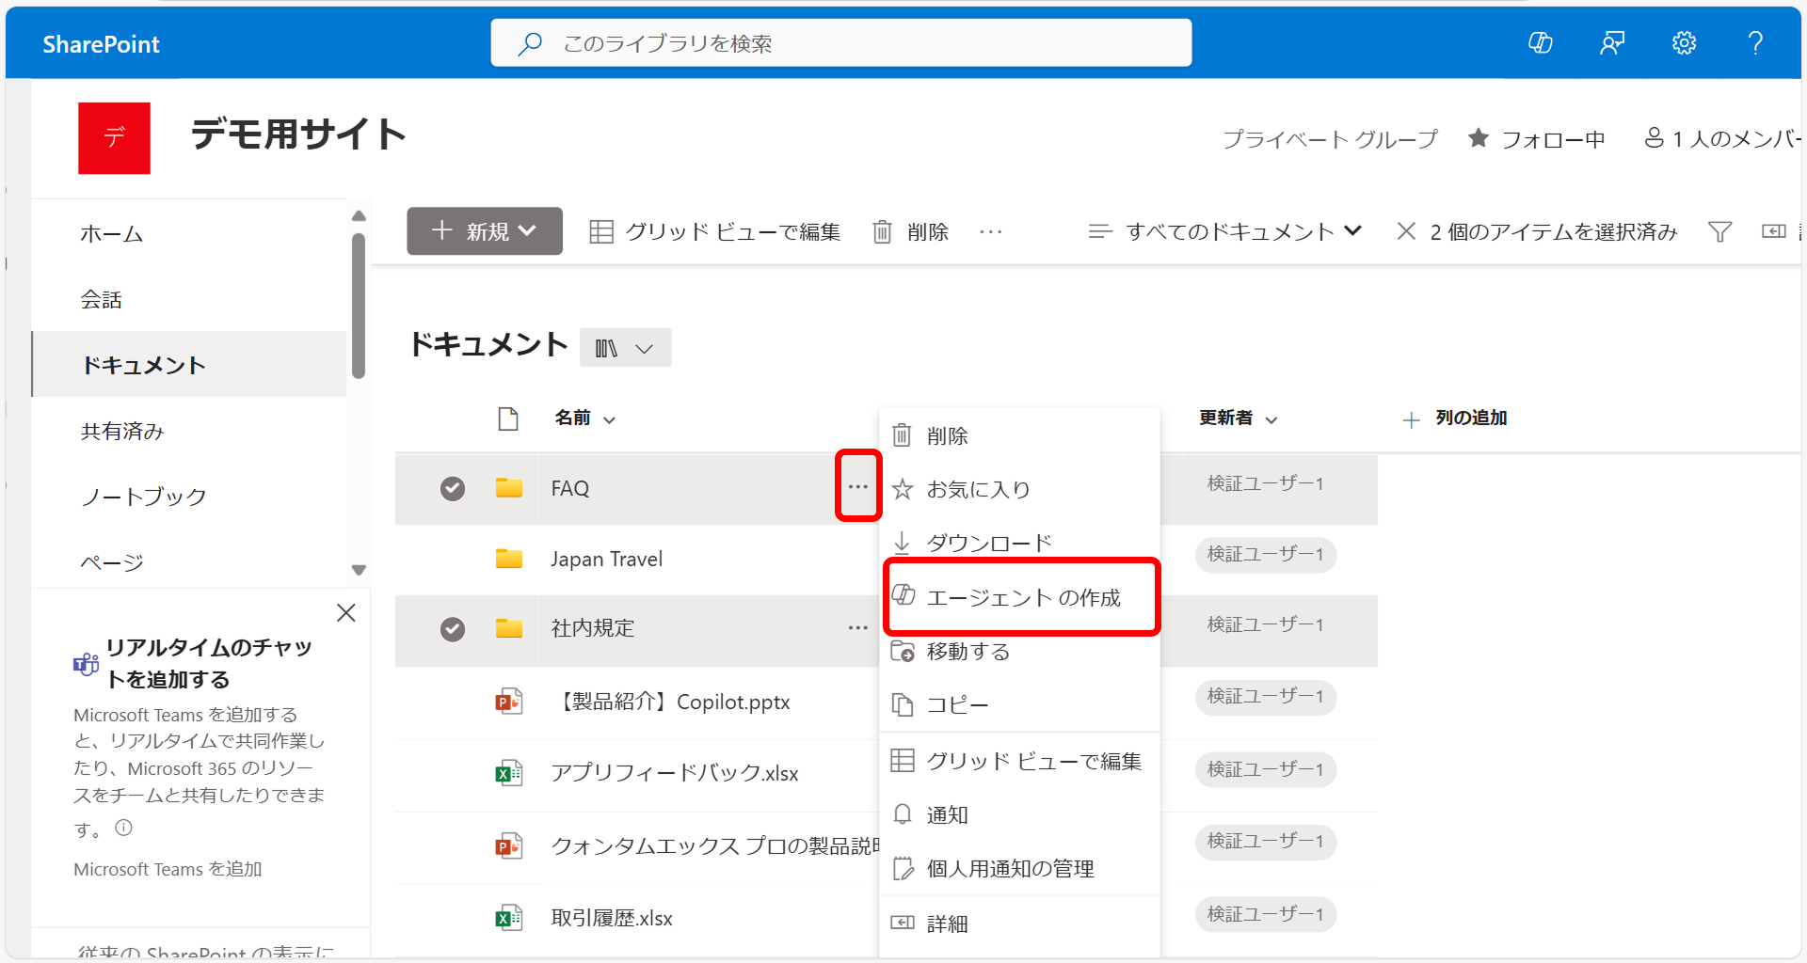The width and height of the screenshot is (1807, 963).
Task: Select お気に入り in the context menu
Action: (1019, 489)
